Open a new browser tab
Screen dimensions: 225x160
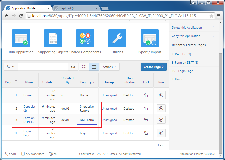click(105, 8)
